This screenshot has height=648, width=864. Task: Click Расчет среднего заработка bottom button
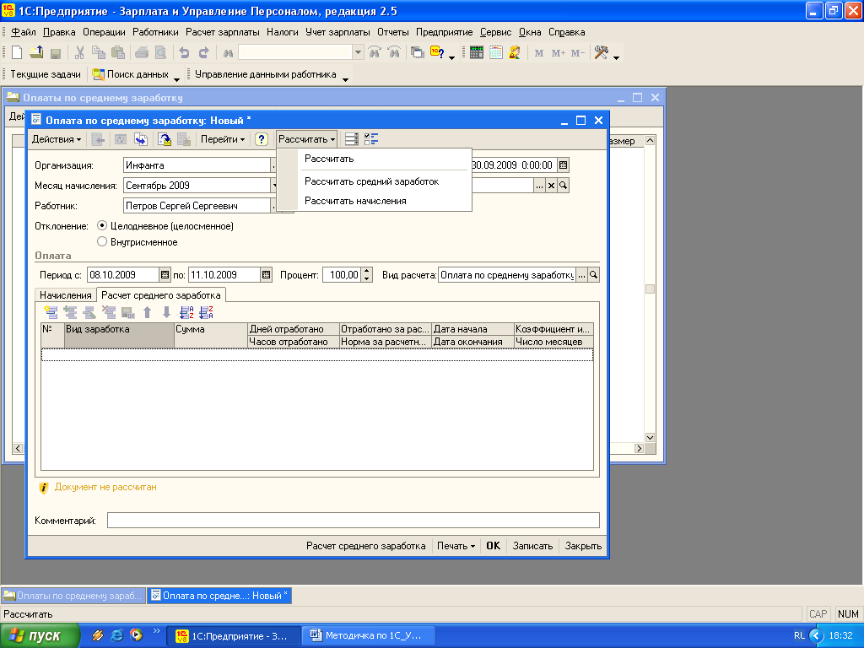(366, 546)
